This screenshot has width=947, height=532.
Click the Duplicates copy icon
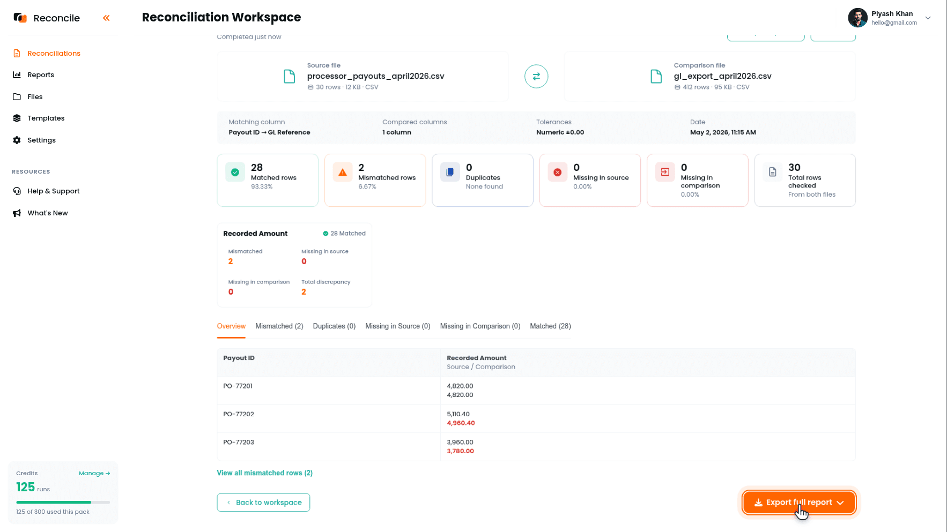[x=450, y=173]
